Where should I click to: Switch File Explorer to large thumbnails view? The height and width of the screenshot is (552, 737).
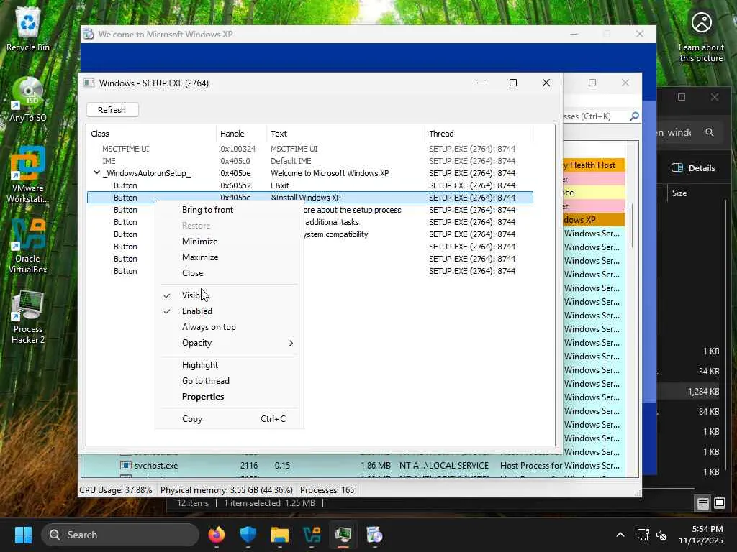point(720,504)
